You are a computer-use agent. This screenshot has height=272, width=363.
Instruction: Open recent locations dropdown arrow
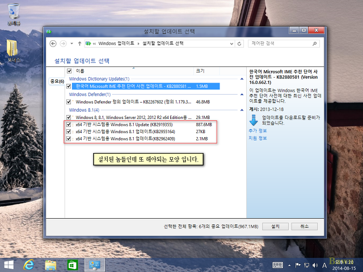tap(72, 44)
